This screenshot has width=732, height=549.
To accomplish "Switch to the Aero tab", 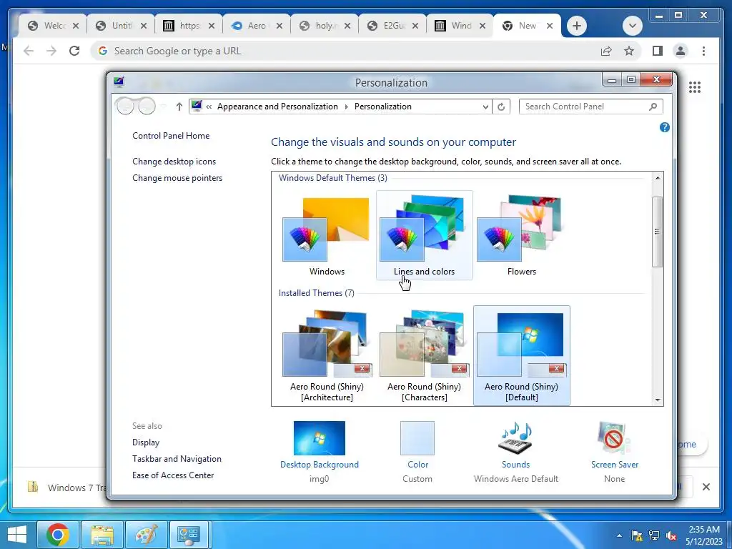I will click(x=256, y=26).
